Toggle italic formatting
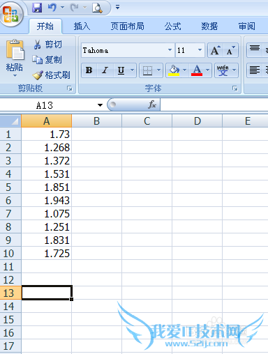 [x=105, y=70]
